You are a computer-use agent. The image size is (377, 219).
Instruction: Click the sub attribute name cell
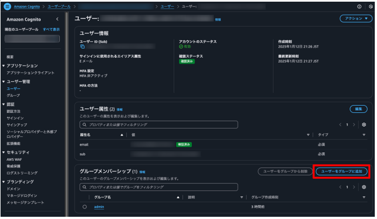[83, 154]
